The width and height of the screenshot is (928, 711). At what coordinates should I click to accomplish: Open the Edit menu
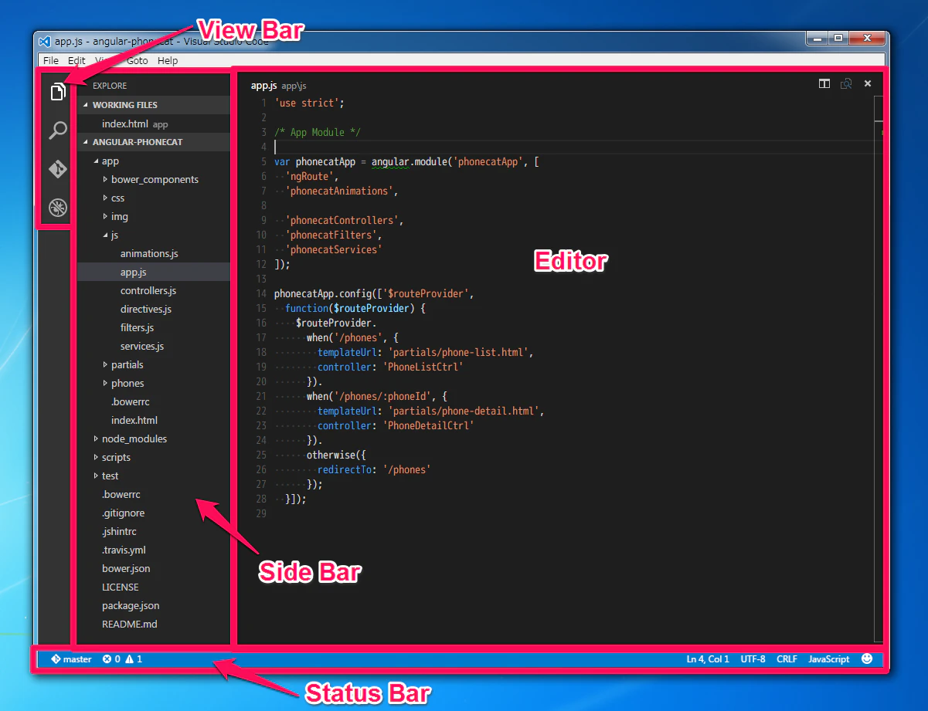(x=76, y=60)
